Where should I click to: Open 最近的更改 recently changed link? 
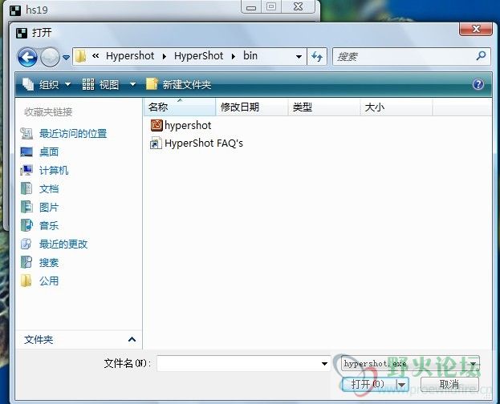coord(63,244)
